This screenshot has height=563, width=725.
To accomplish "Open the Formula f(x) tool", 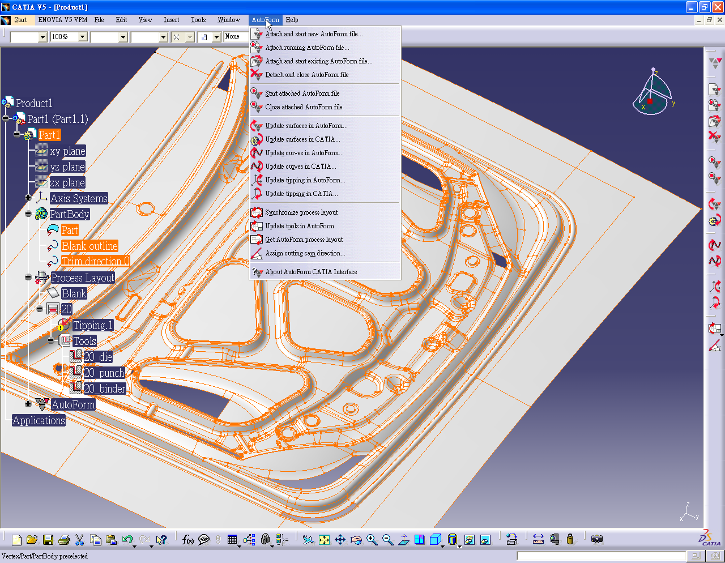I will (188, 540).
